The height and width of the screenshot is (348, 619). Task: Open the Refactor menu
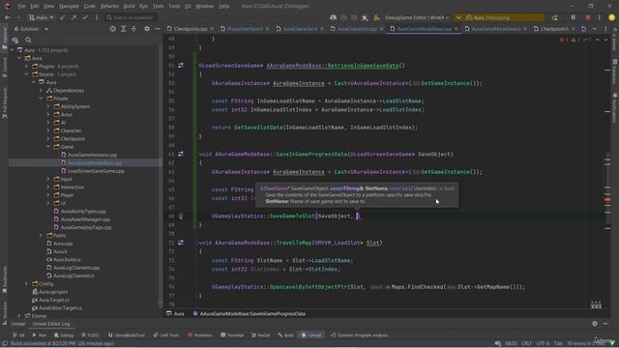click(x=109, y=7)
